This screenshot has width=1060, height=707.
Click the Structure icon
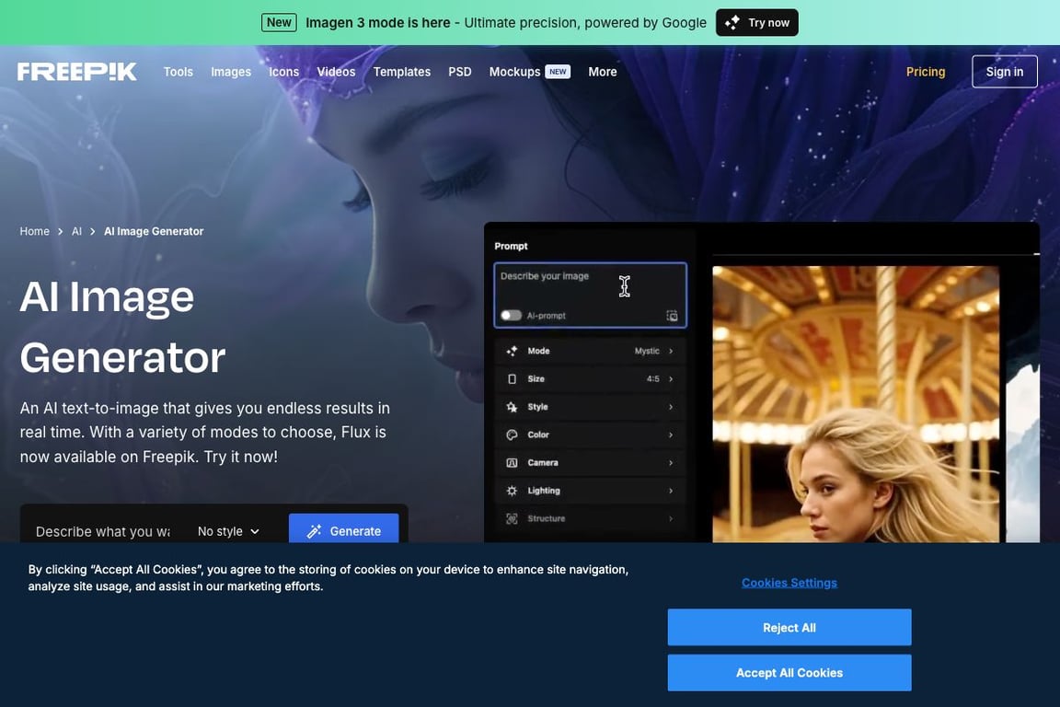[512, 518]
